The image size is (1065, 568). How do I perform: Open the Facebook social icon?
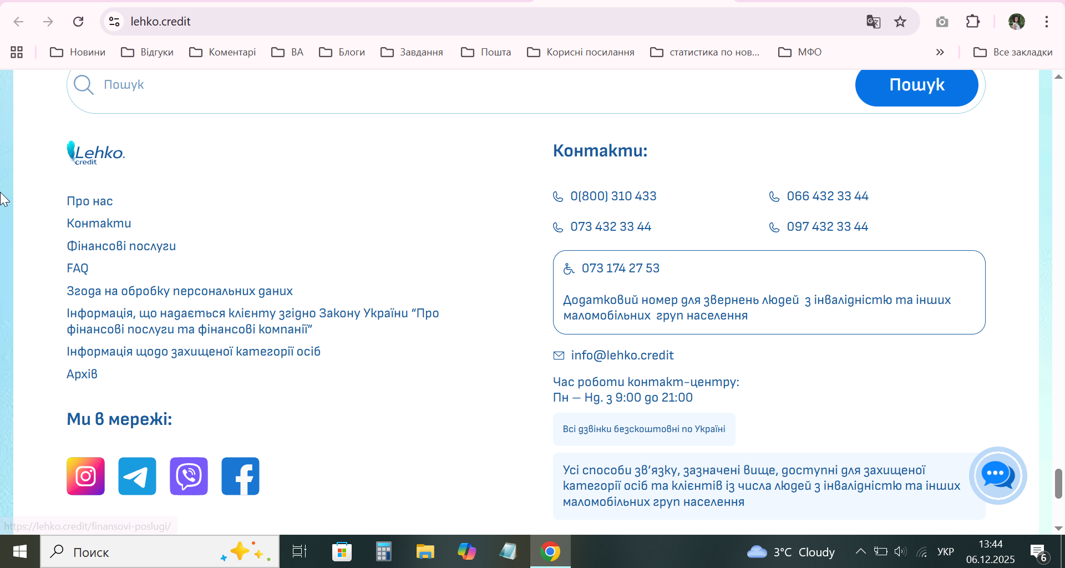pyautogui.click(x=240, y=476)
